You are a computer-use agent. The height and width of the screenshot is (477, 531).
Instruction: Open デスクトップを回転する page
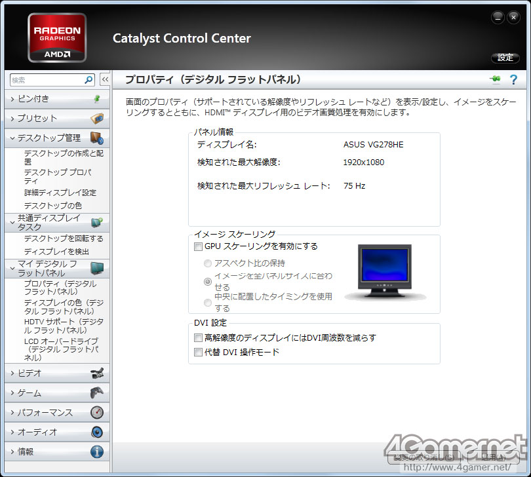tap(64, 238)
